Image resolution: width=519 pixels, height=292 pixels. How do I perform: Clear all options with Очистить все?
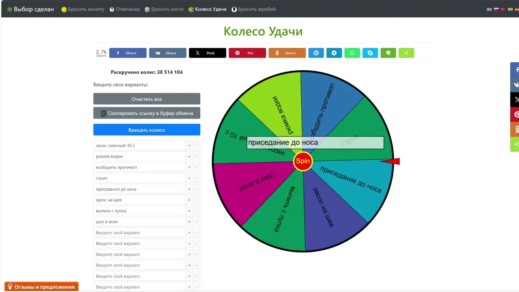click(x=147, y=99)
